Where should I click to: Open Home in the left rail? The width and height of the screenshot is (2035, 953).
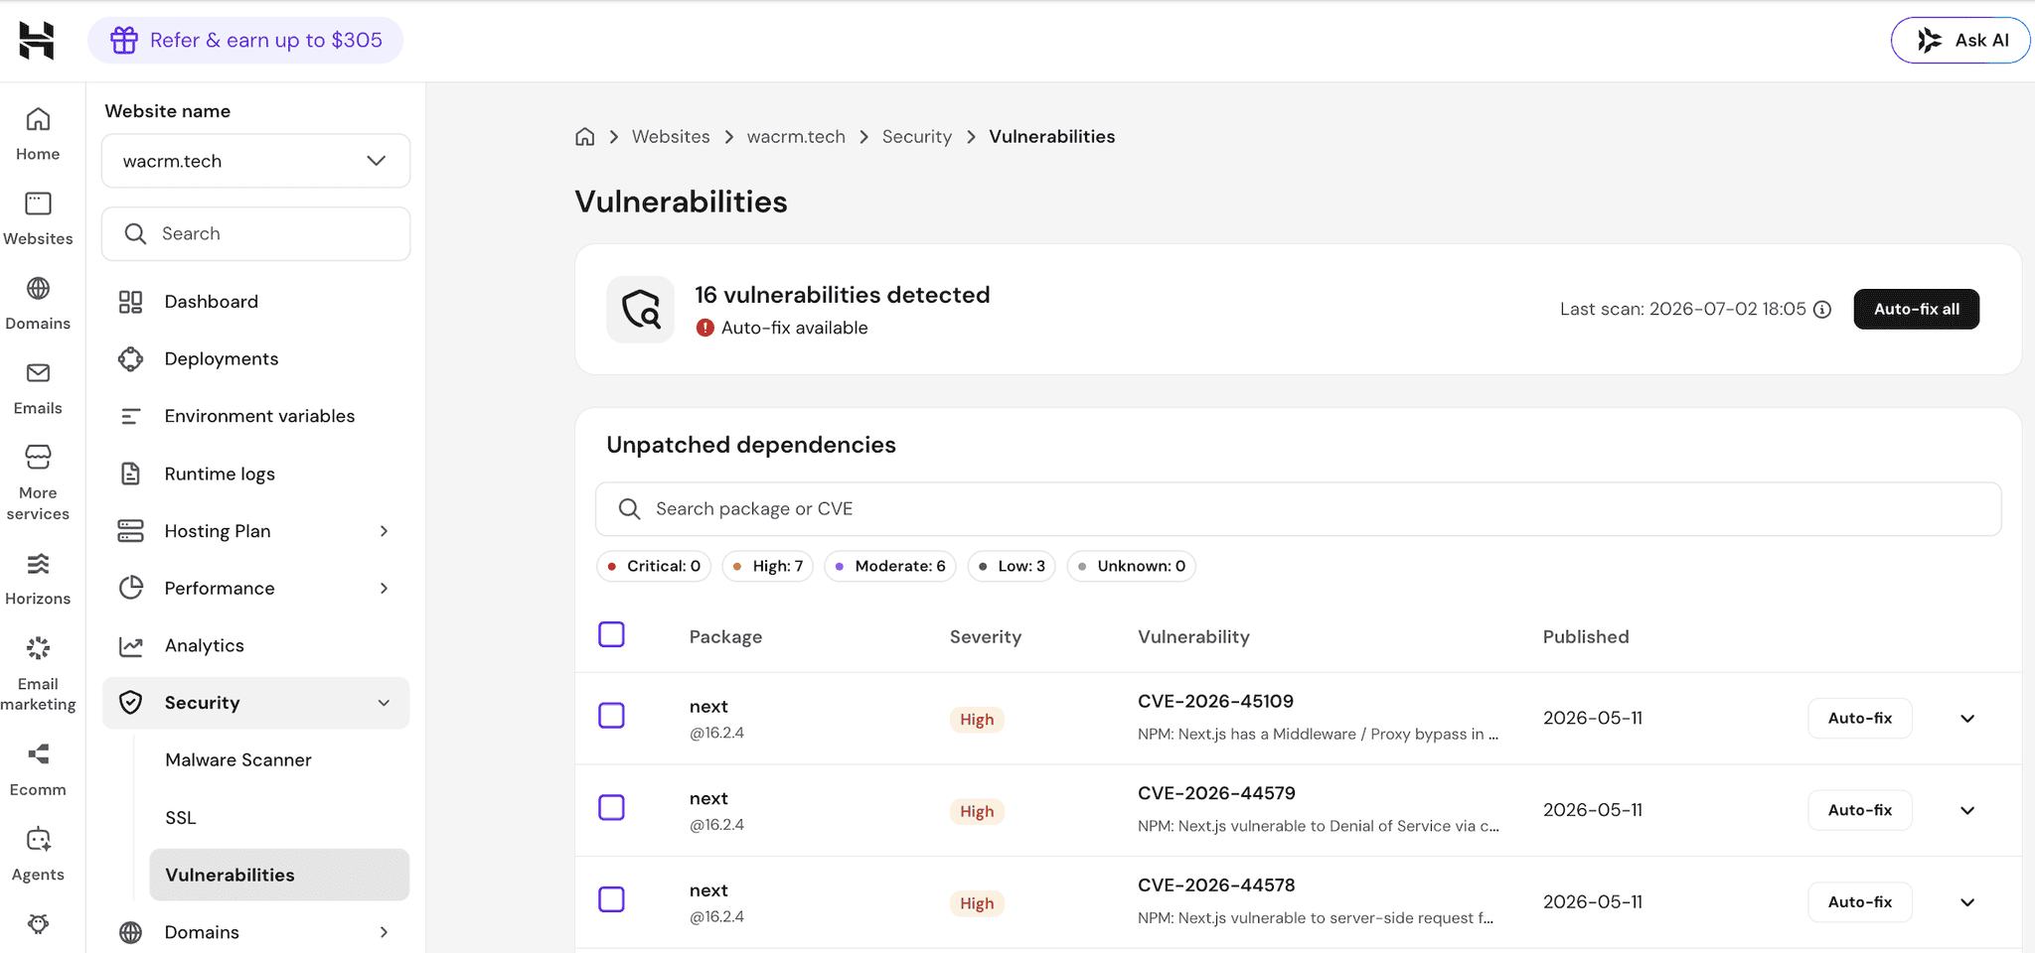click(38, 134)
